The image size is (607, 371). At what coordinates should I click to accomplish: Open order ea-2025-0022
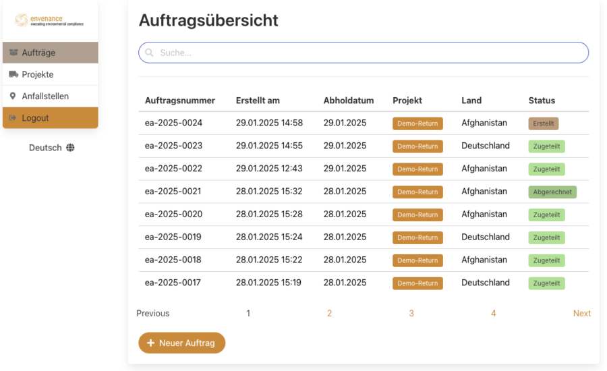173,169
